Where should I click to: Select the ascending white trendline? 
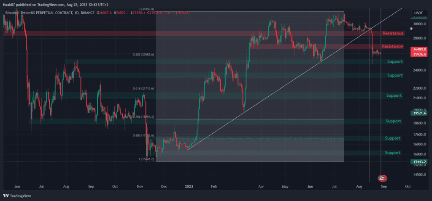[295, 79]
